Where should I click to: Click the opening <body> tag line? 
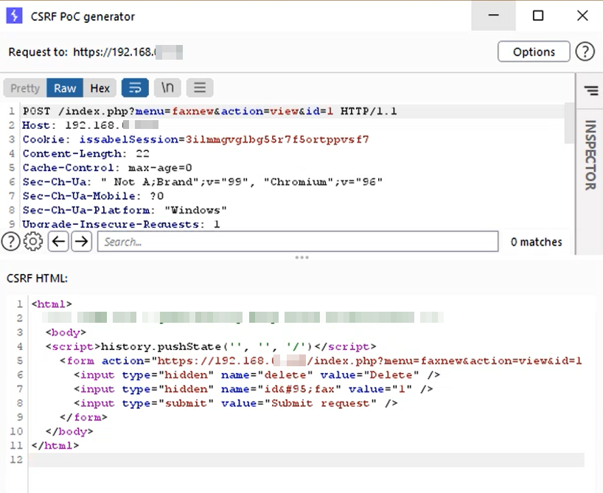pyautogui.click(x=66, y=332)
